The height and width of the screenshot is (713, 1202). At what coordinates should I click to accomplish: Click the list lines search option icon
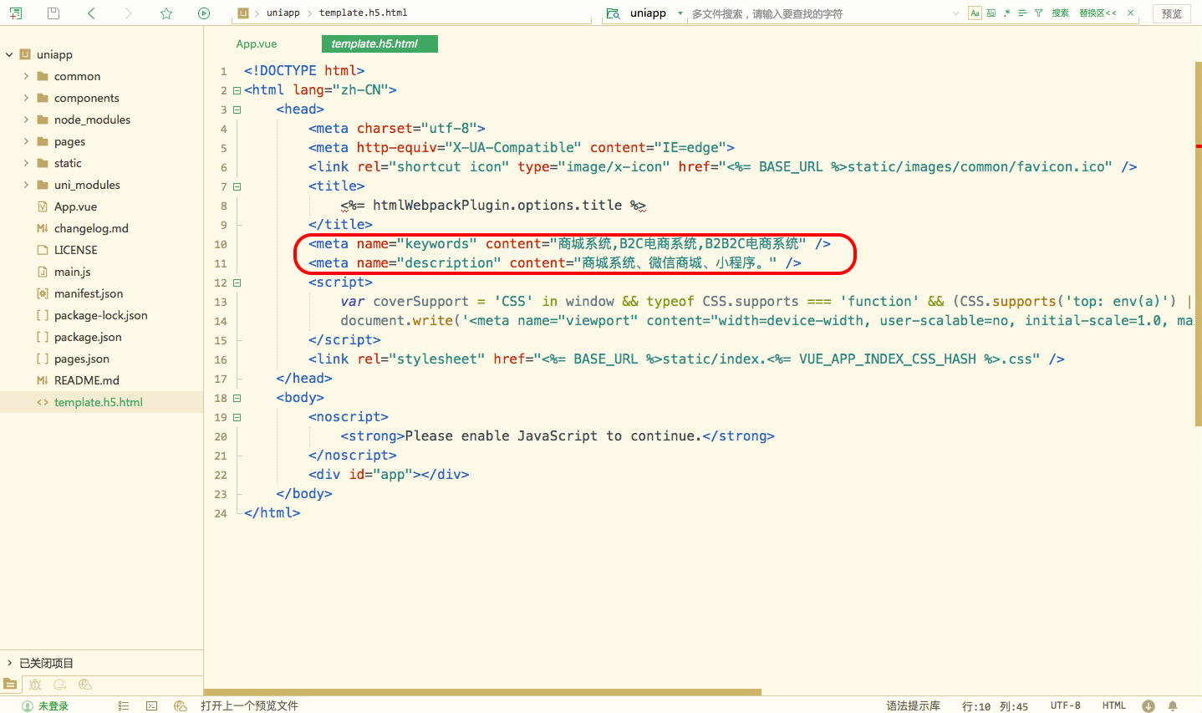tap(1022, 13)
